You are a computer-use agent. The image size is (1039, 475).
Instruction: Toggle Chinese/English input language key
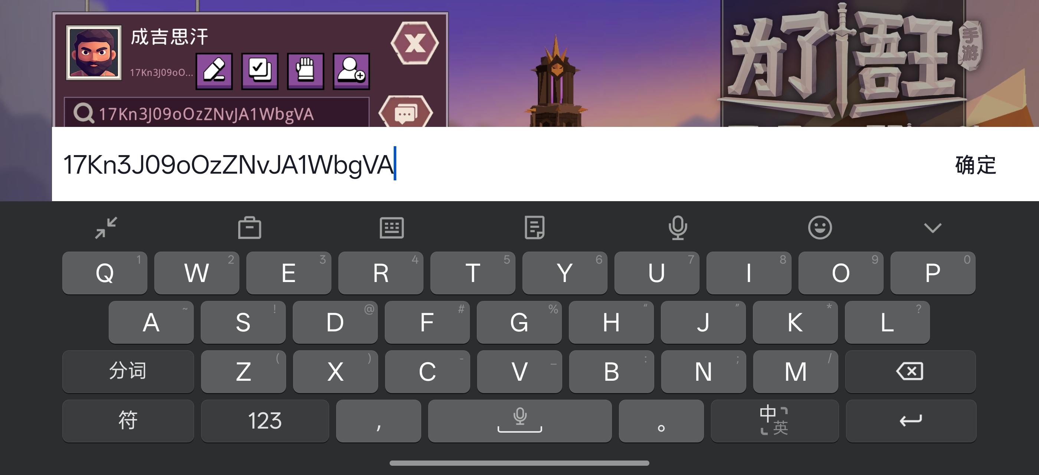click(x=774, y=420)
